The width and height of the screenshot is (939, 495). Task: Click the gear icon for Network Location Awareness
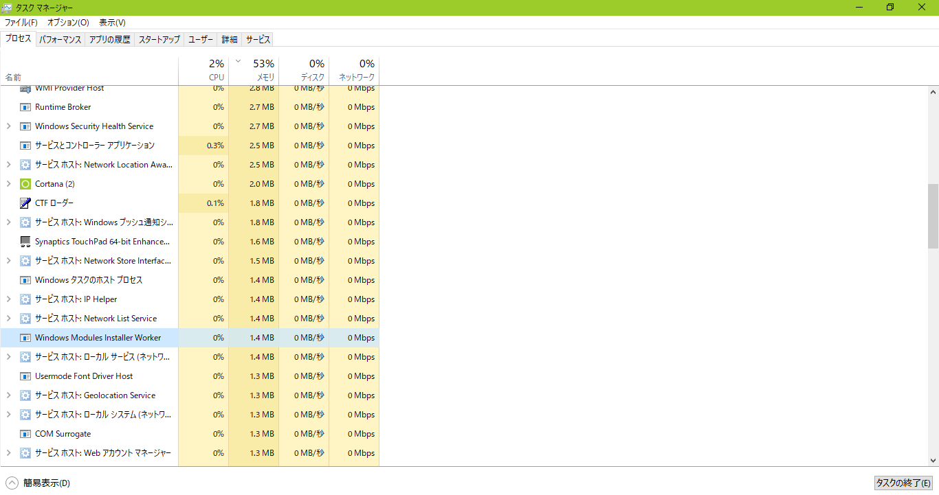[25, 165]
